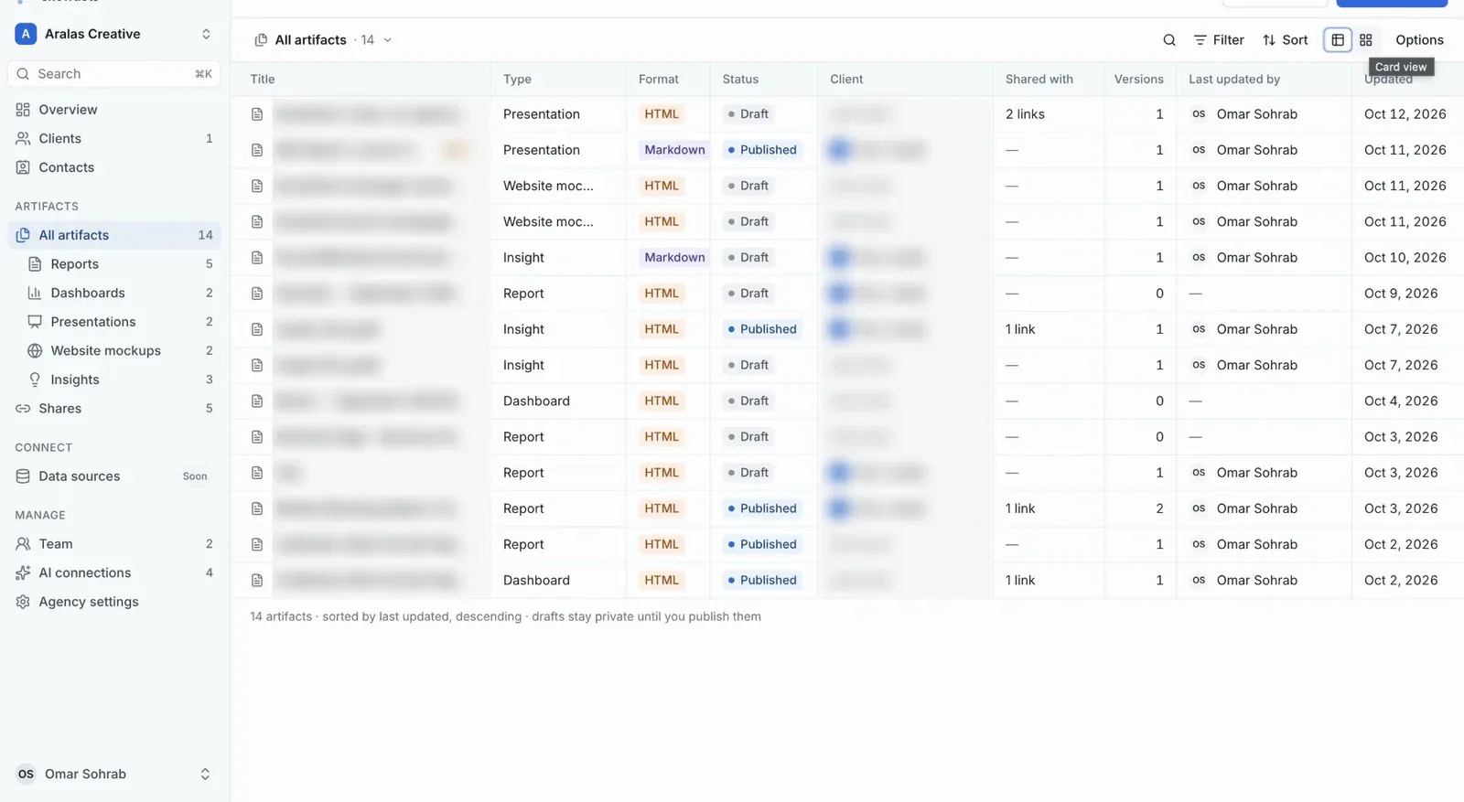Viewport: 1464px width, 802px height.
Task: Open the Sort menu
Action: [1286, 40]
